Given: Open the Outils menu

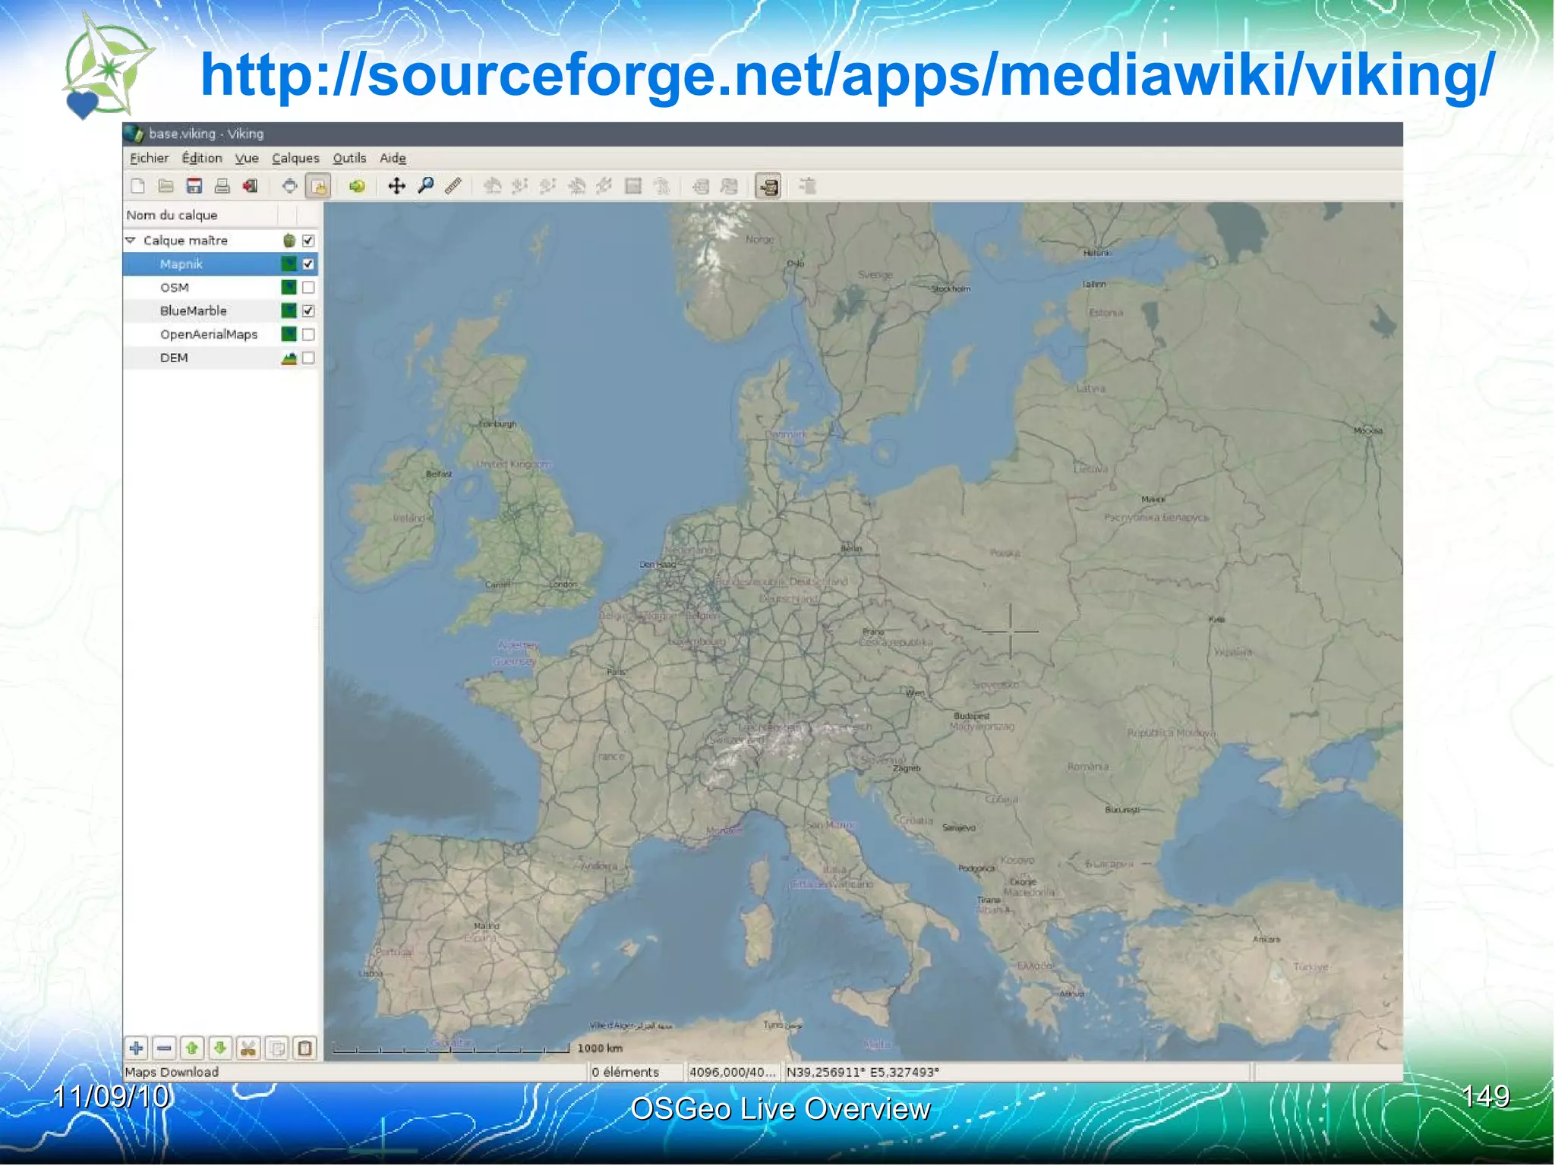Looking at the screenshot, I should (x=349, y=158).
